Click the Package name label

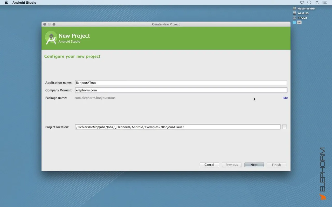56,98
